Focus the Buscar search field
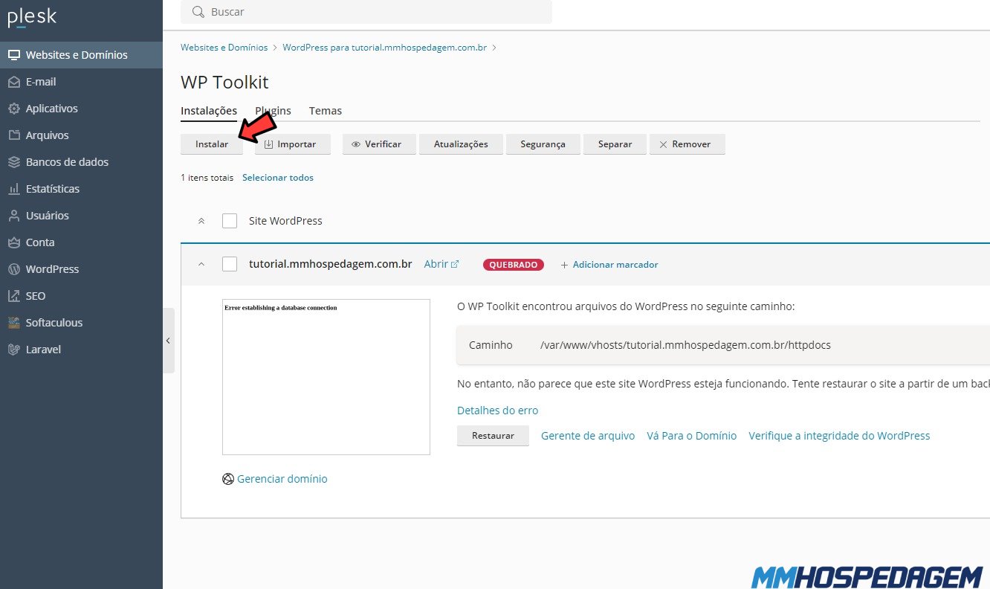The width and height of the screenshot is (990, 589). coord(366,12)
